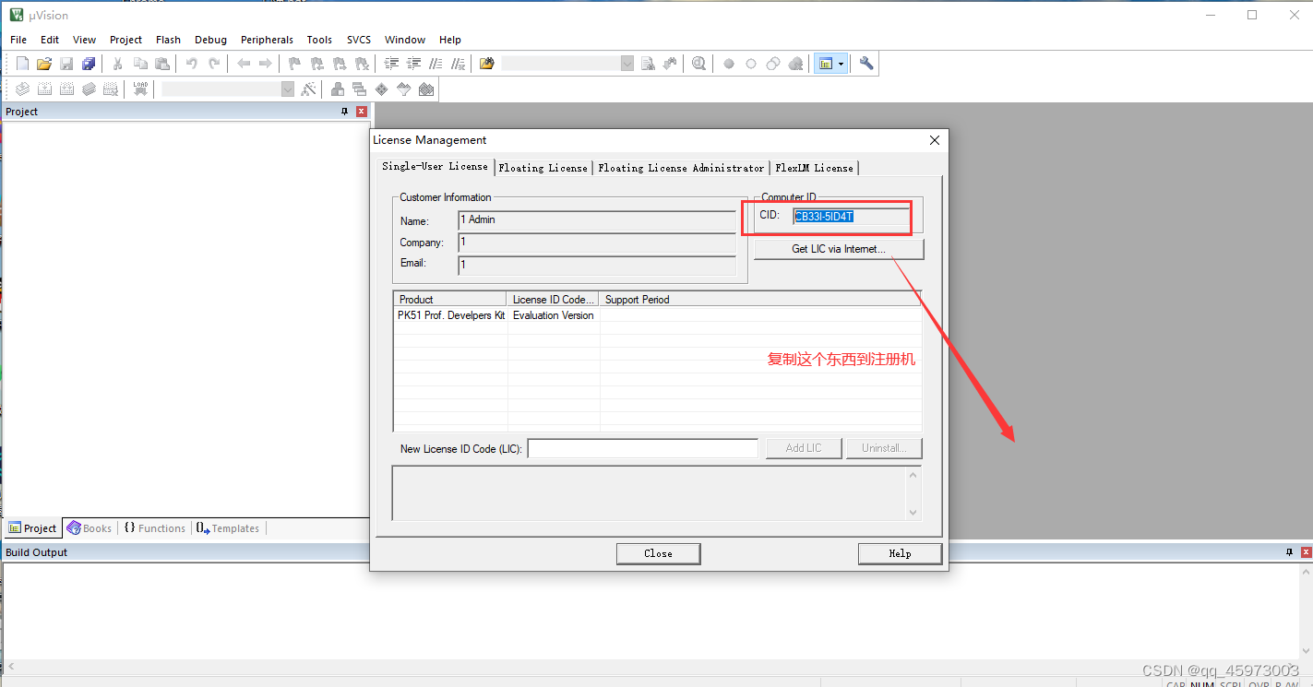Click Insert Breakpoint solid circle icon
The width and height of the screenshot is (1313, 687).
tap(729, 64)
